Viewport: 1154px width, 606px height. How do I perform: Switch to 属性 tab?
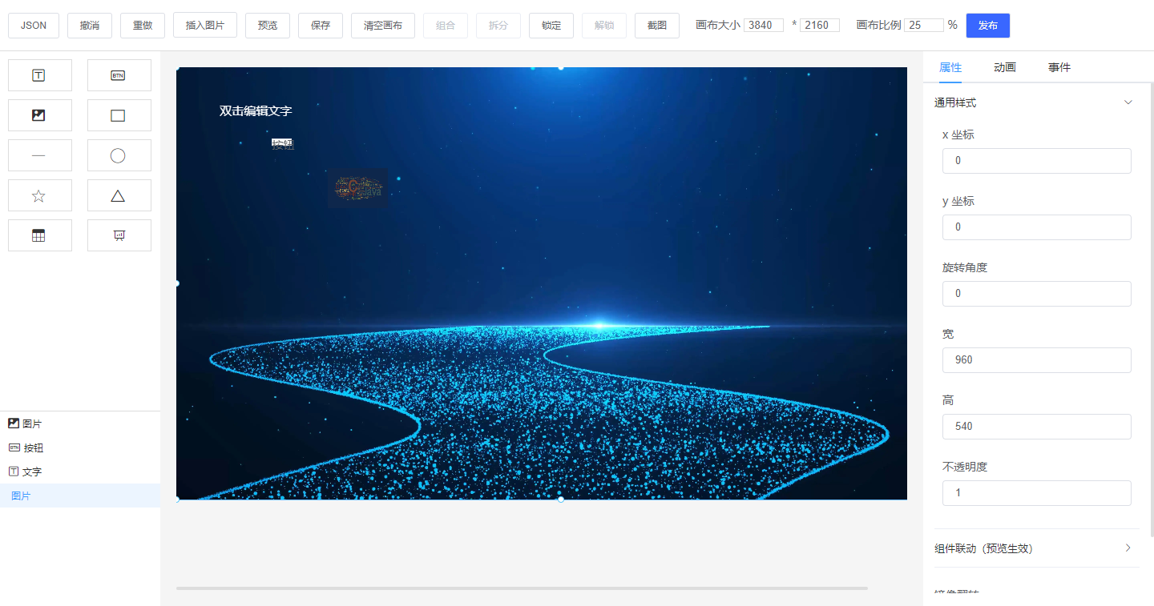click(950, 67)
